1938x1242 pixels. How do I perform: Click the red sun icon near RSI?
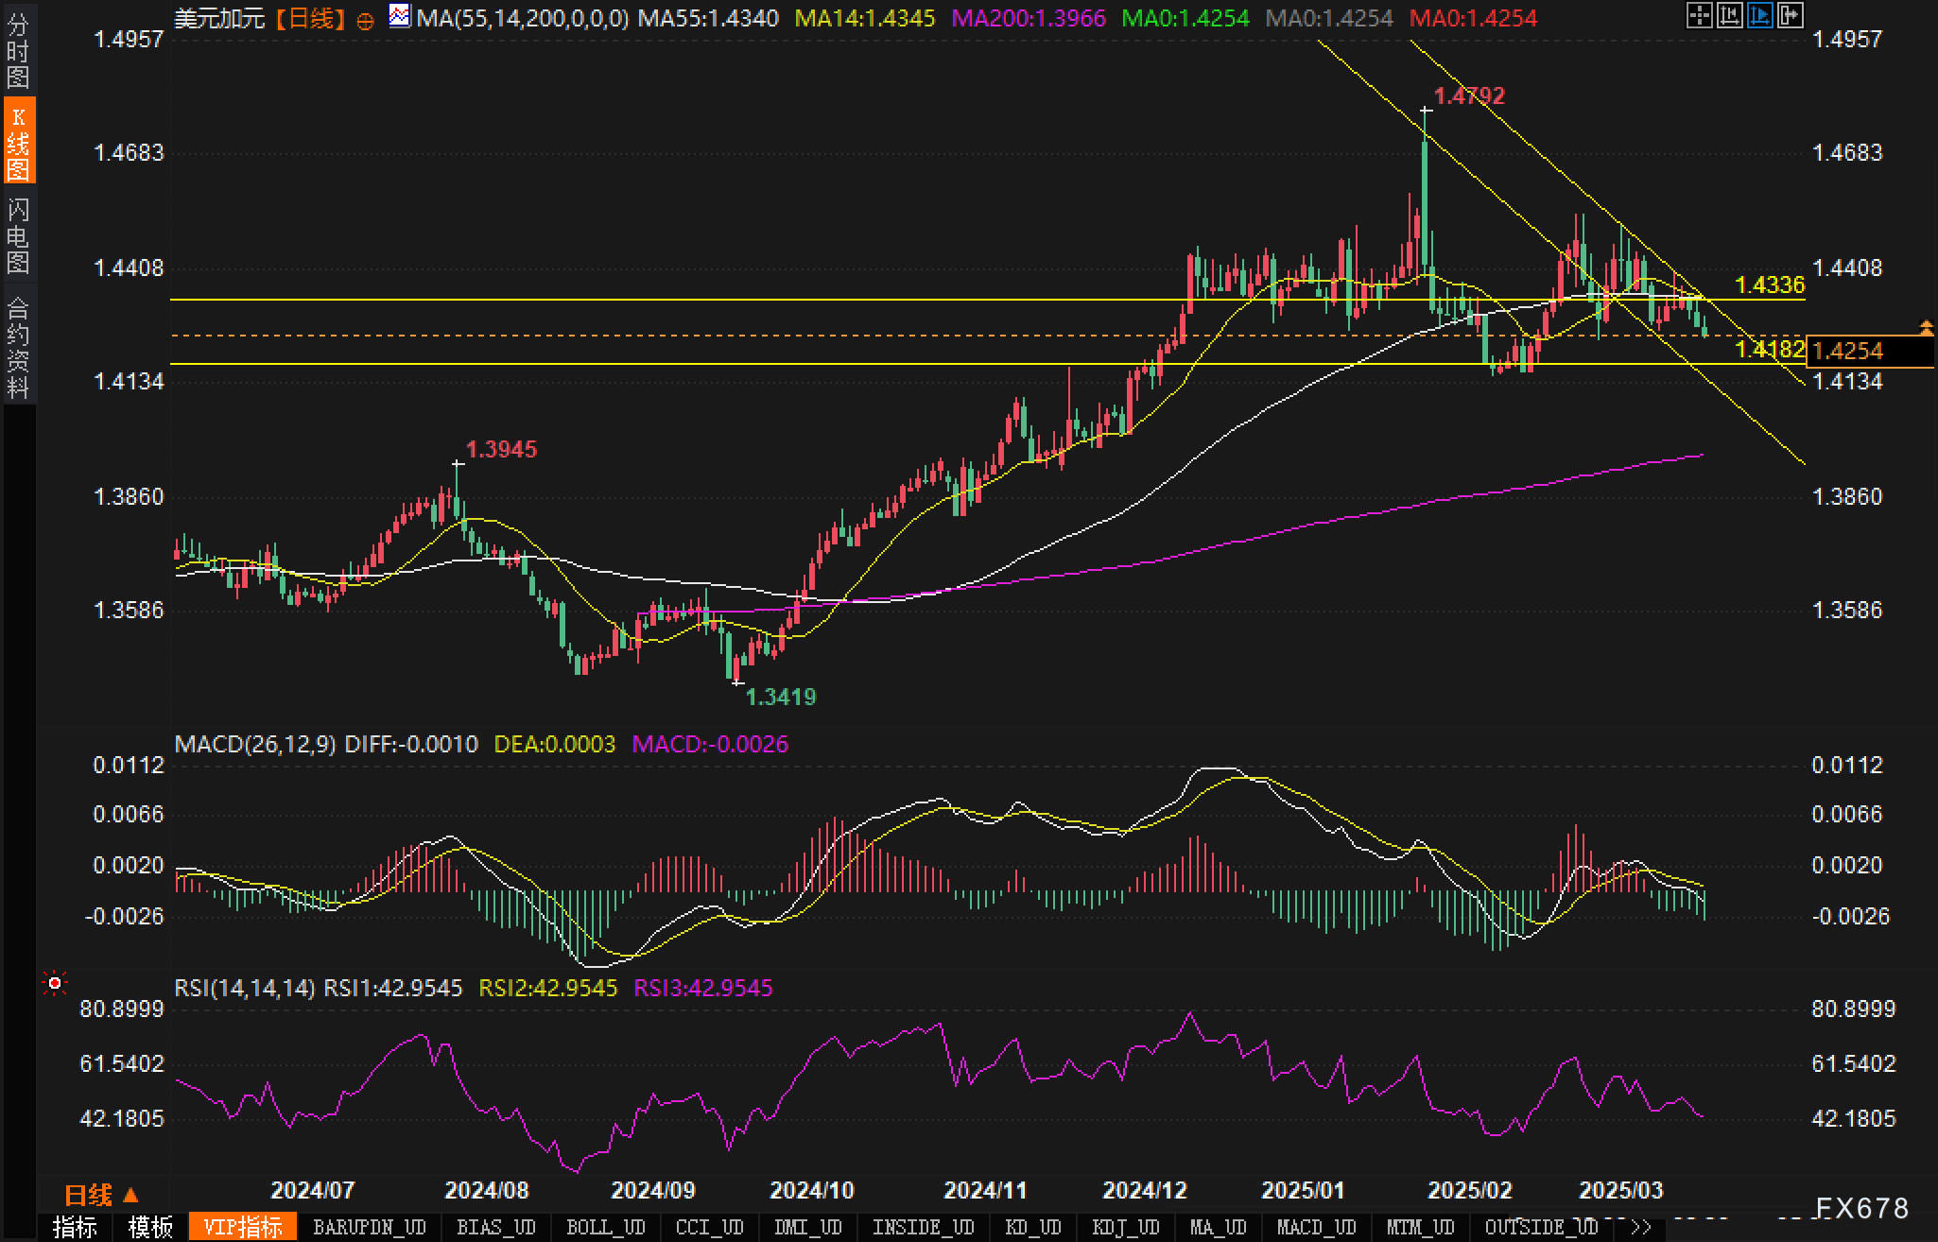pyautogui.click(x=55, y=984)
